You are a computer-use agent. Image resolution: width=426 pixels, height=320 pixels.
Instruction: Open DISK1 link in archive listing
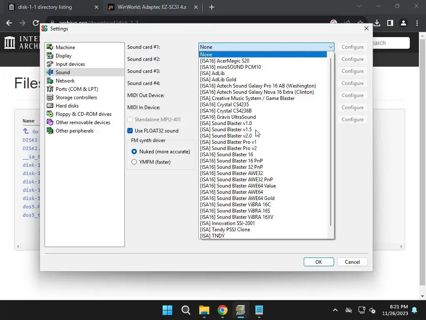click(x=30, y=140)
